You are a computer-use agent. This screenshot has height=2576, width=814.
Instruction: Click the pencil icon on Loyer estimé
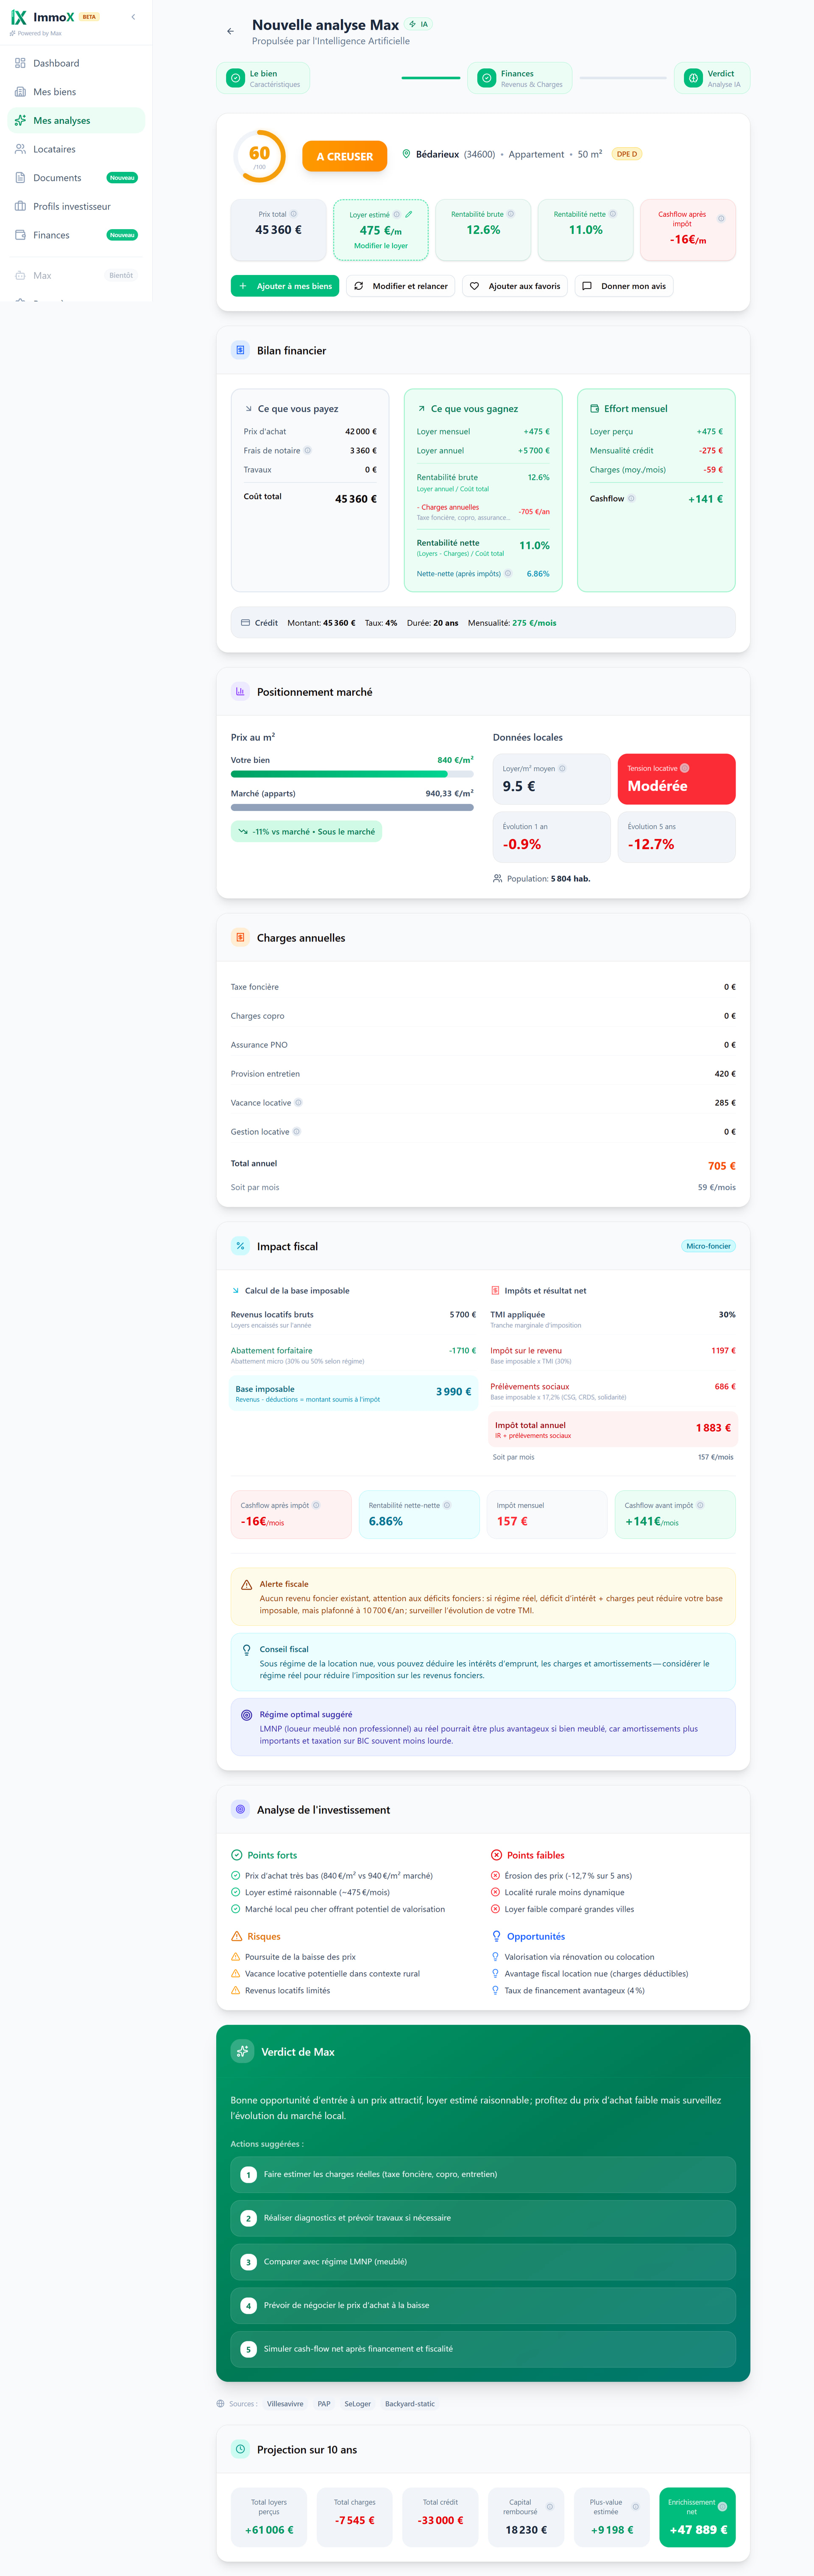pos(409,214)
